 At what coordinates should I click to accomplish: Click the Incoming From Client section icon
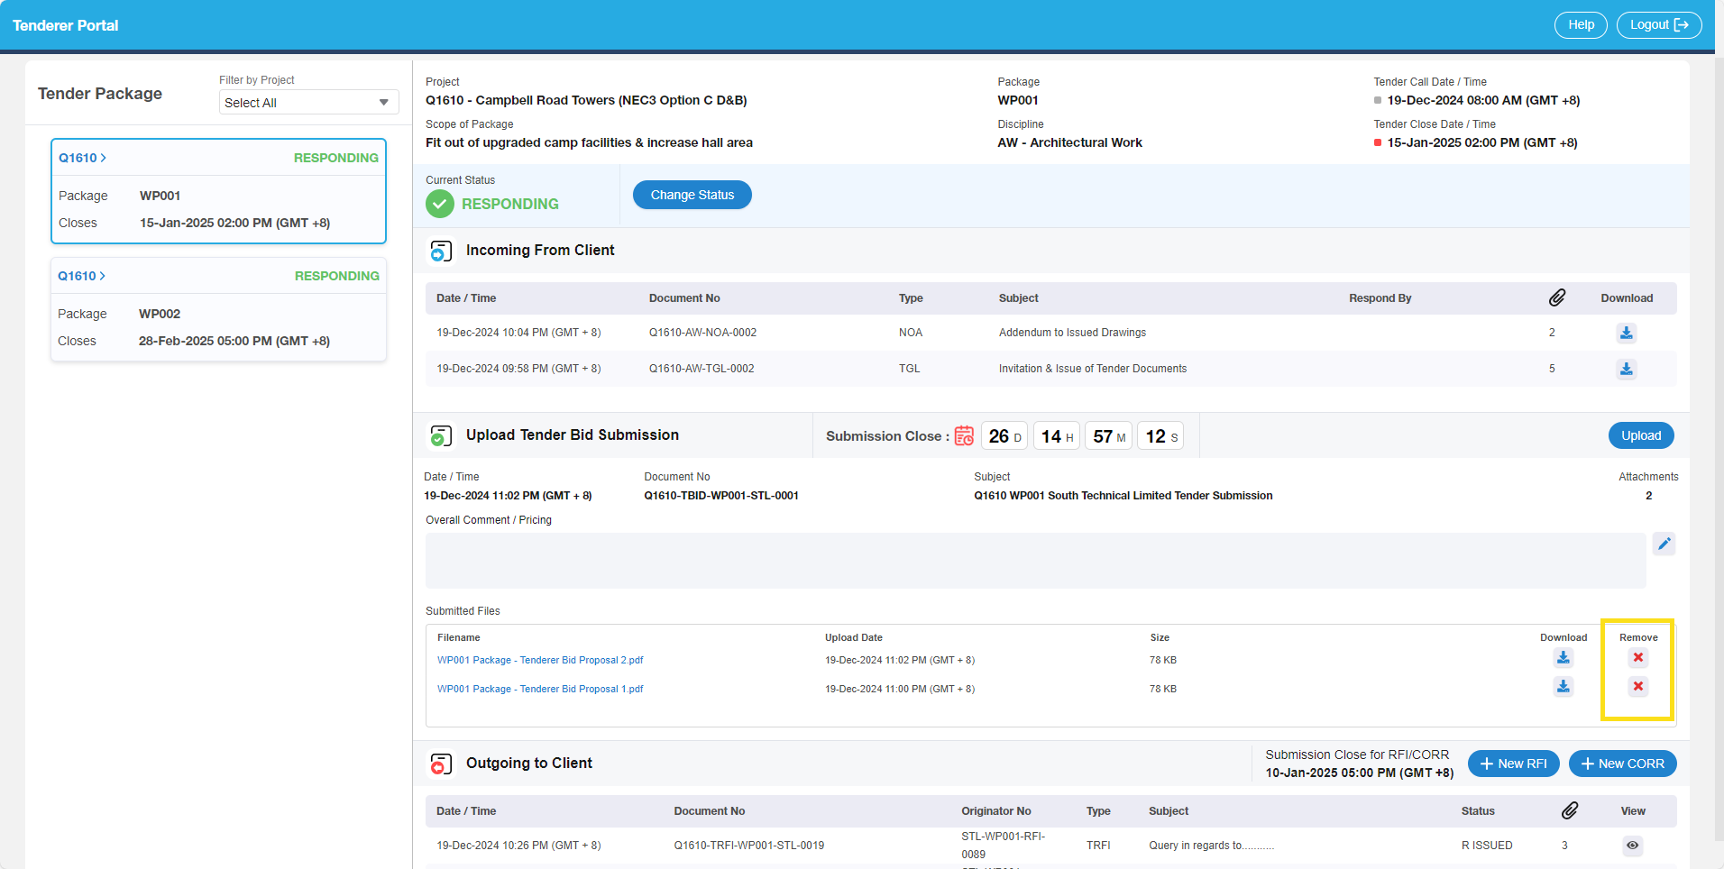[441, 251]
